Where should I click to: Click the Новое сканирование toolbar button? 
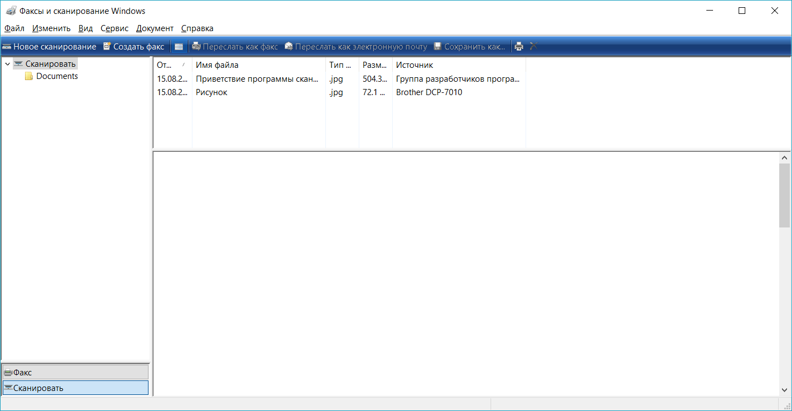[x=49, y=47]
